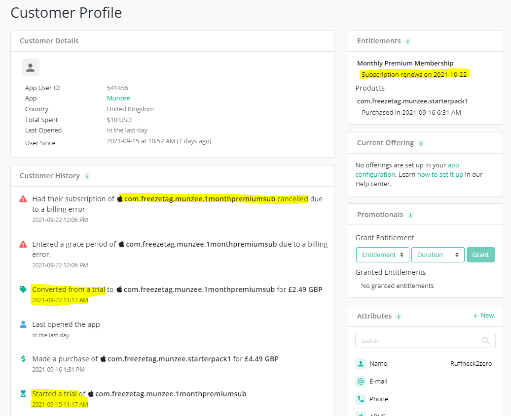511x416 pixels.
Task: Click the Promotionals info icon
Action: (x=410, y=215)
